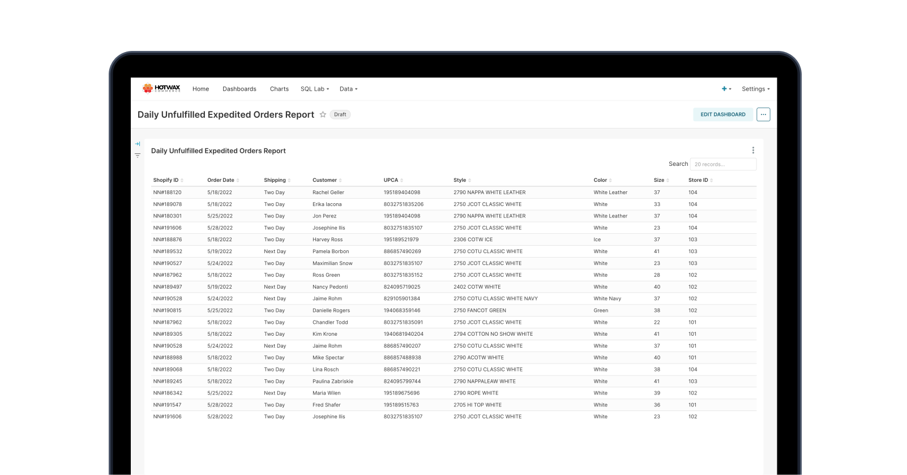Sort table by Store ID column
The image size is (907, 475).
700,180
